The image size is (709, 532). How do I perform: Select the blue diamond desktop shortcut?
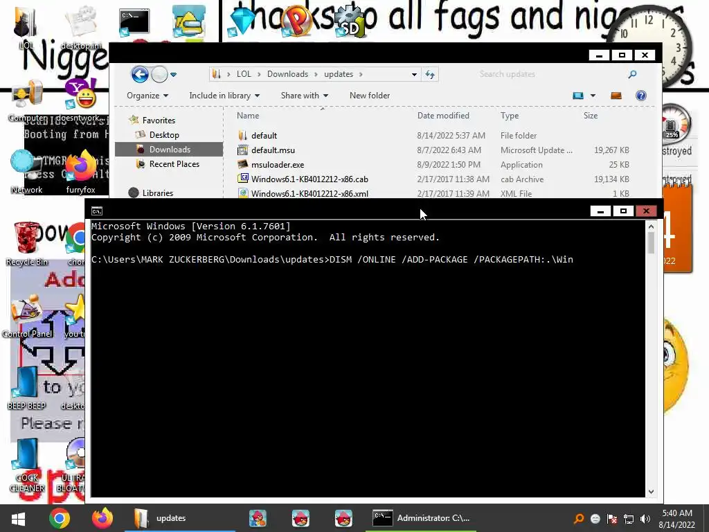[242, 23]
